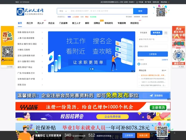Open 普工人才 nav item
186x140 pixels.
pyautogui.click(x=76, y=23)
